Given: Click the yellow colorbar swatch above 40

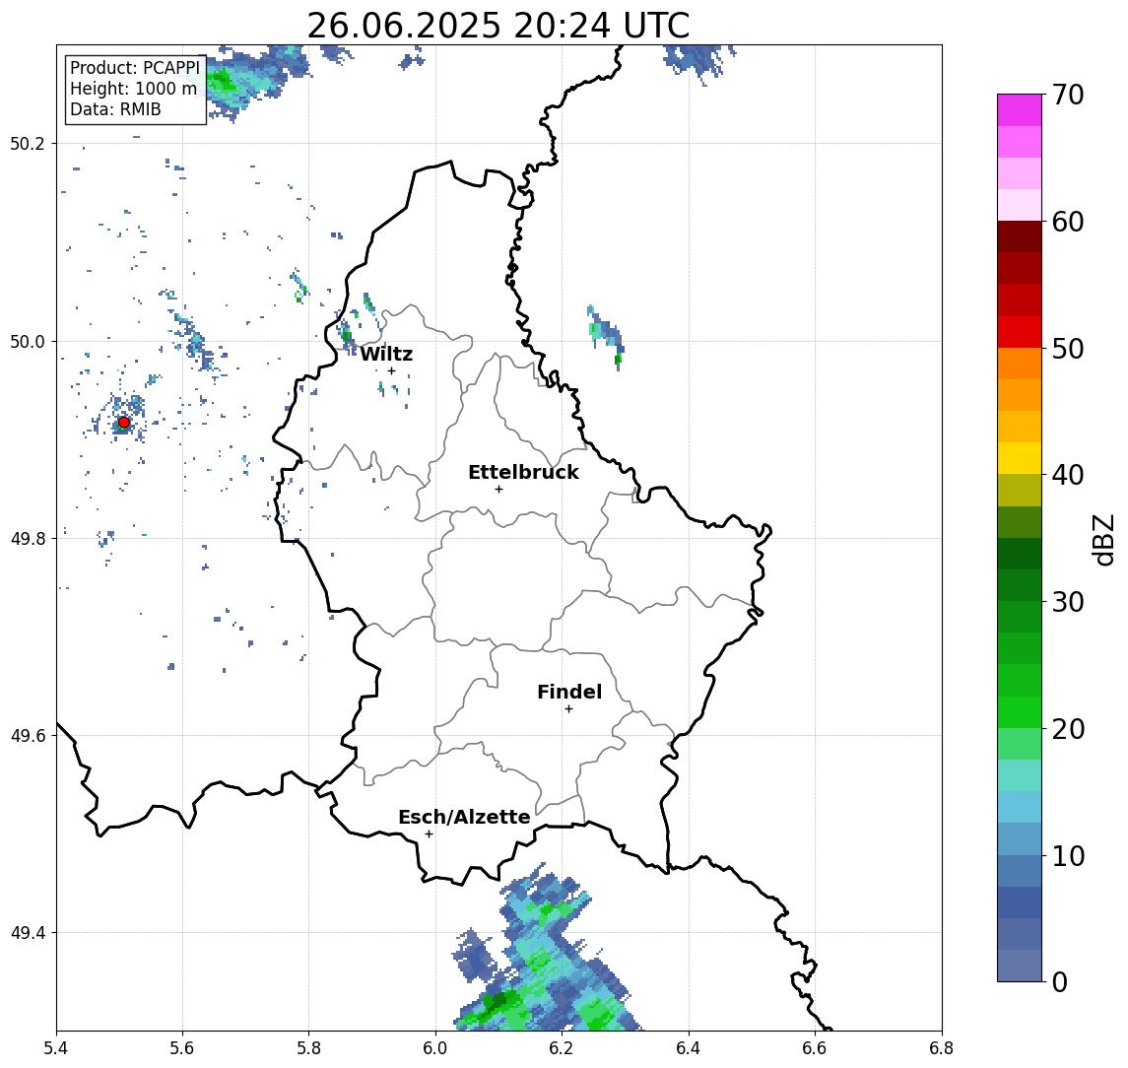Looking at the screenshot, I should 1020,458.
